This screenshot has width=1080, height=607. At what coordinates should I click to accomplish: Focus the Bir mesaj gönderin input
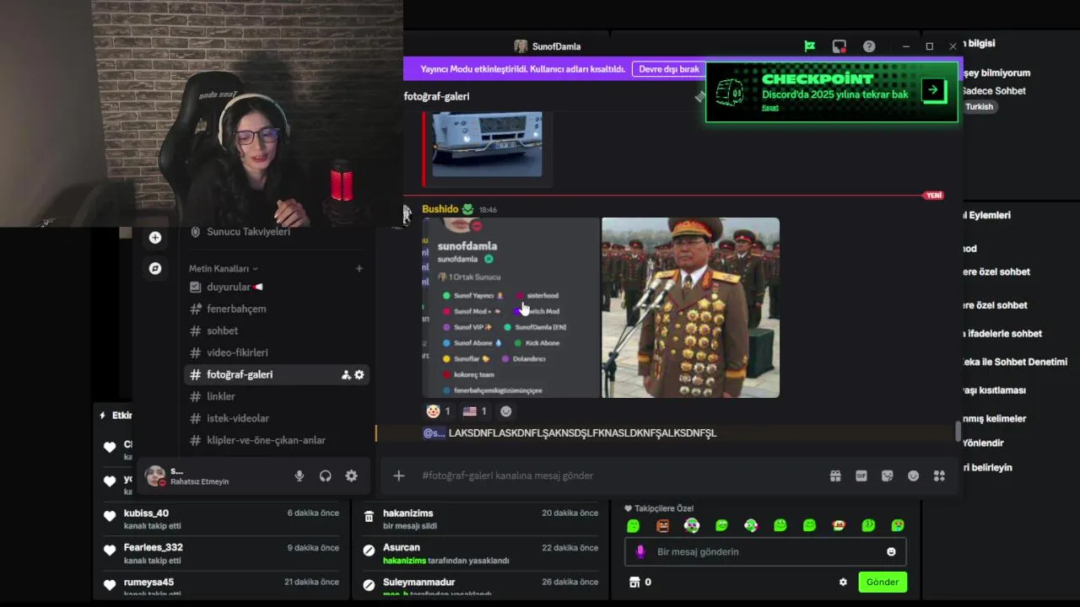tap(764, 551)
